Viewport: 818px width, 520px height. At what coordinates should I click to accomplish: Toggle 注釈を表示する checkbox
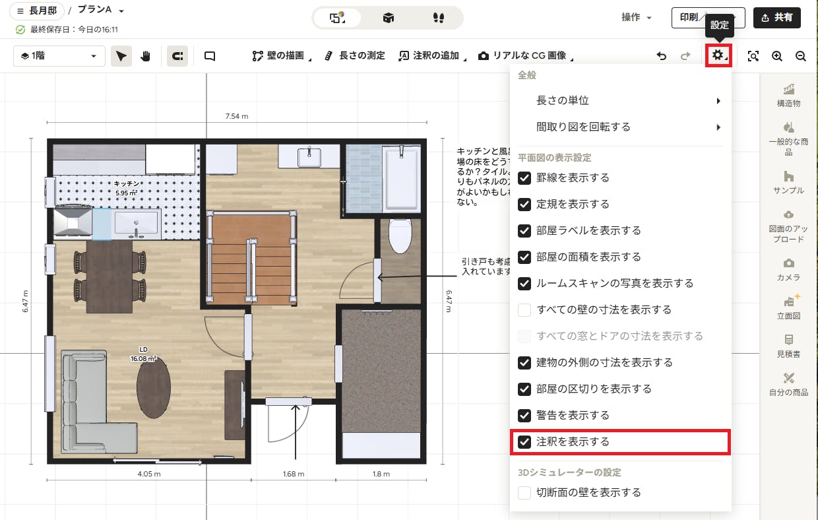coord(524,442)
